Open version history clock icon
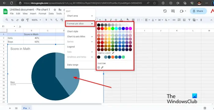 [165, 11]
